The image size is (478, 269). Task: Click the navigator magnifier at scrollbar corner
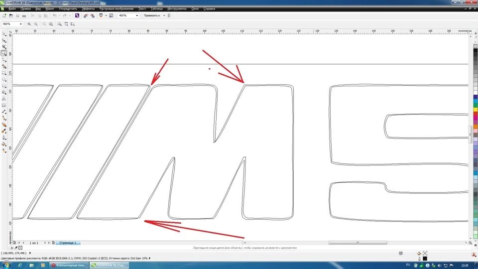point(471,243)
